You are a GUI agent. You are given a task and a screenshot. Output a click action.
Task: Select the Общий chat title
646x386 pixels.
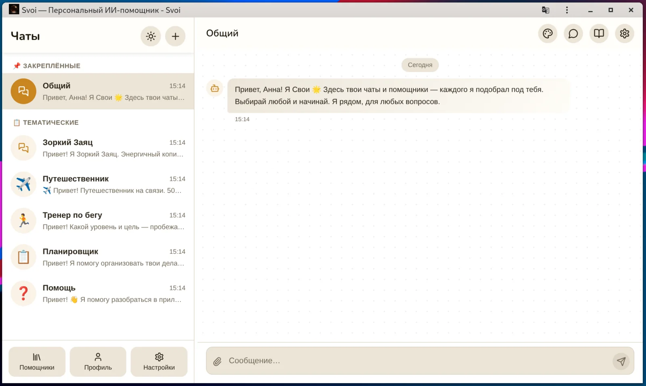click(57, 86)
